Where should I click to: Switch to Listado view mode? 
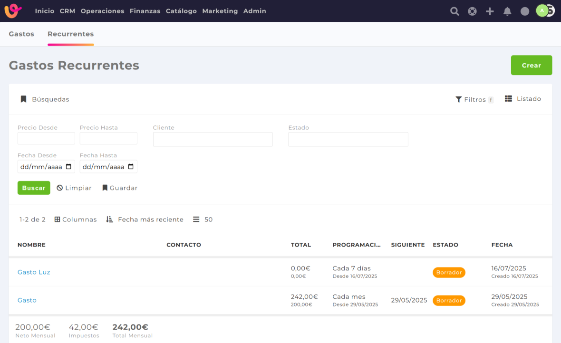(523, 99)
